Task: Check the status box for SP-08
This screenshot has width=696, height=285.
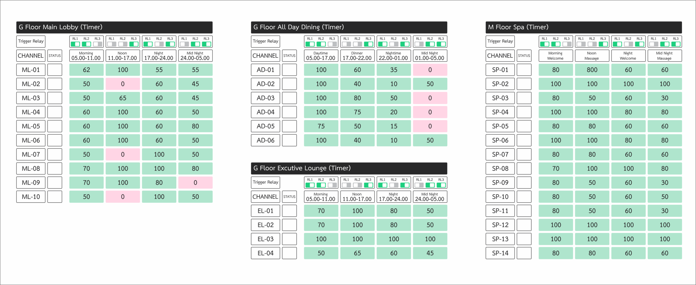Action: (x=524, y=168)
